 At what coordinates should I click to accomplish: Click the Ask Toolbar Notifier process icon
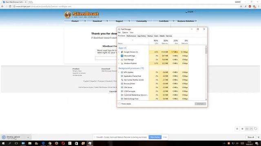click(x=122, y=80)
